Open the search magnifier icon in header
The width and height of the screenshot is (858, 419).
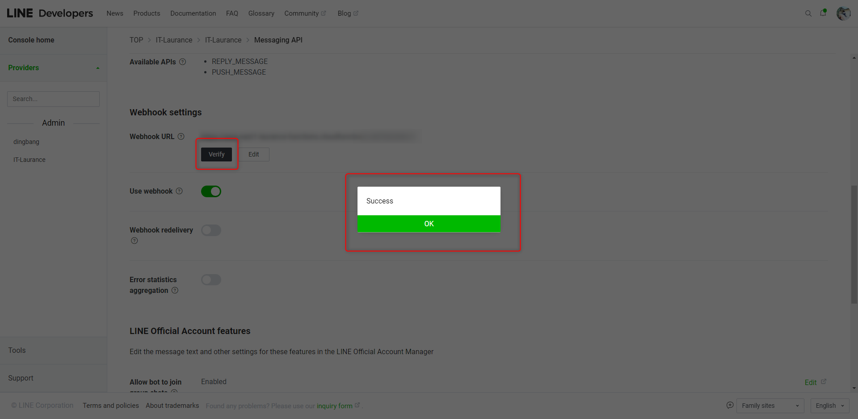coord(808,13)
